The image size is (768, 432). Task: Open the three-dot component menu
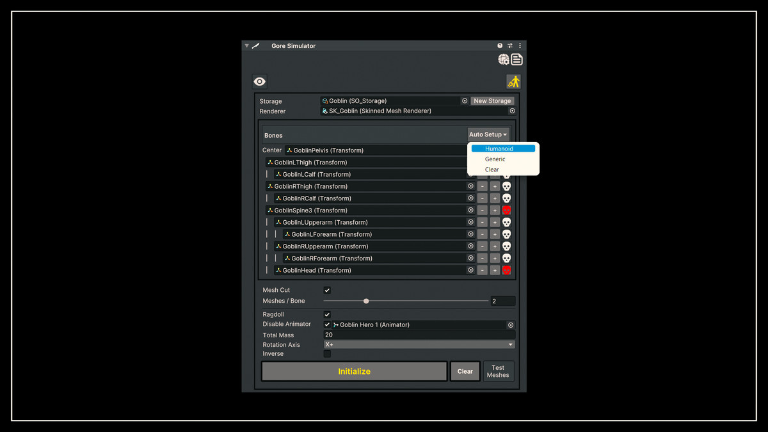pyautogui.click(x=520, y=46)
